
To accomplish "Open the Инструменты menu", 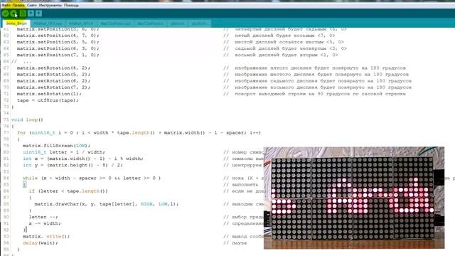I will [x=50, y=5].
